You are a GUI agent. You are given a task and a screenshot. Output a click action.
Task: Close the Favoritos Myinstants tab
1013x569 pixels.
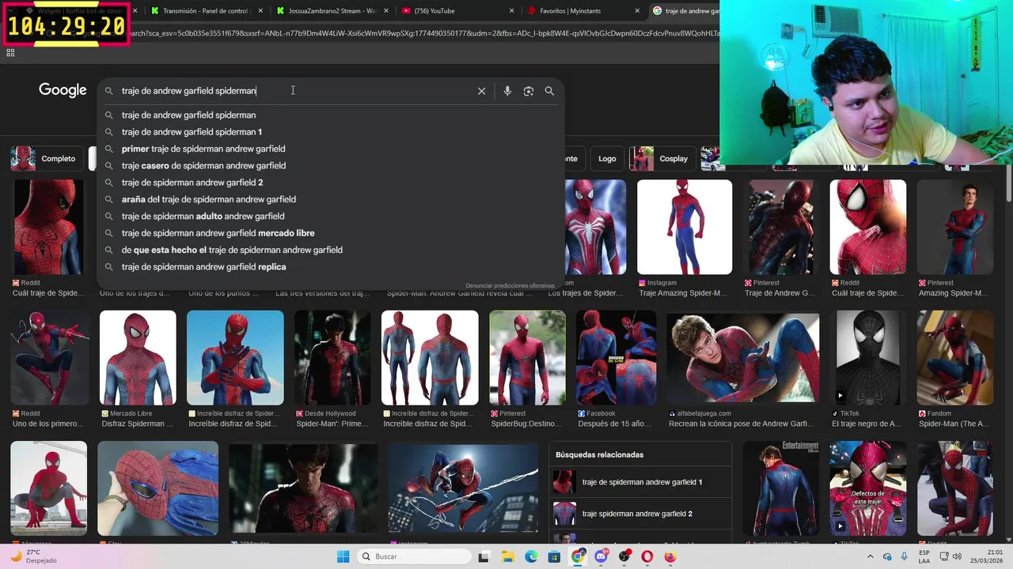pyautogui.click(x=637, y=11)
